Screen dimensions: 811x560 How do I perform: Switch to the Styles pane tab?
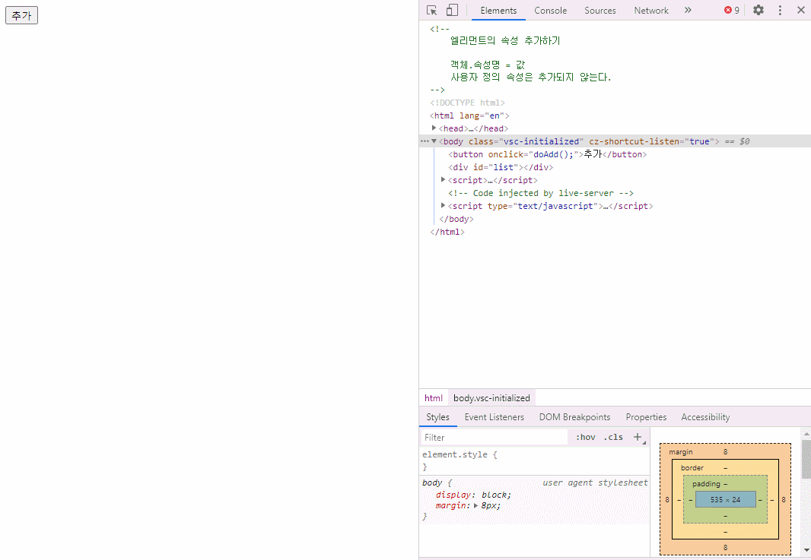(x=437, y=417)
